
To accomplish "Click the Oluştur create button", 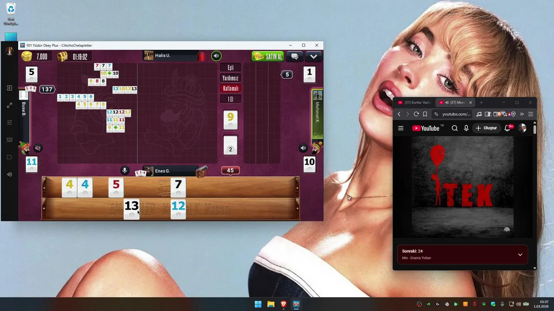I will tap(486, 128).
